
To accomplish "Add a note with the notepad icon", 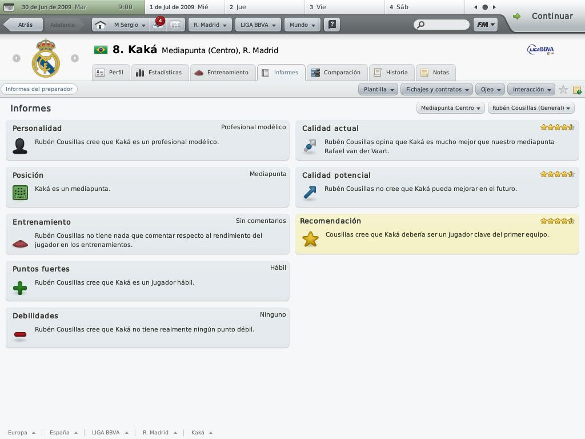I will click(577, 90).
